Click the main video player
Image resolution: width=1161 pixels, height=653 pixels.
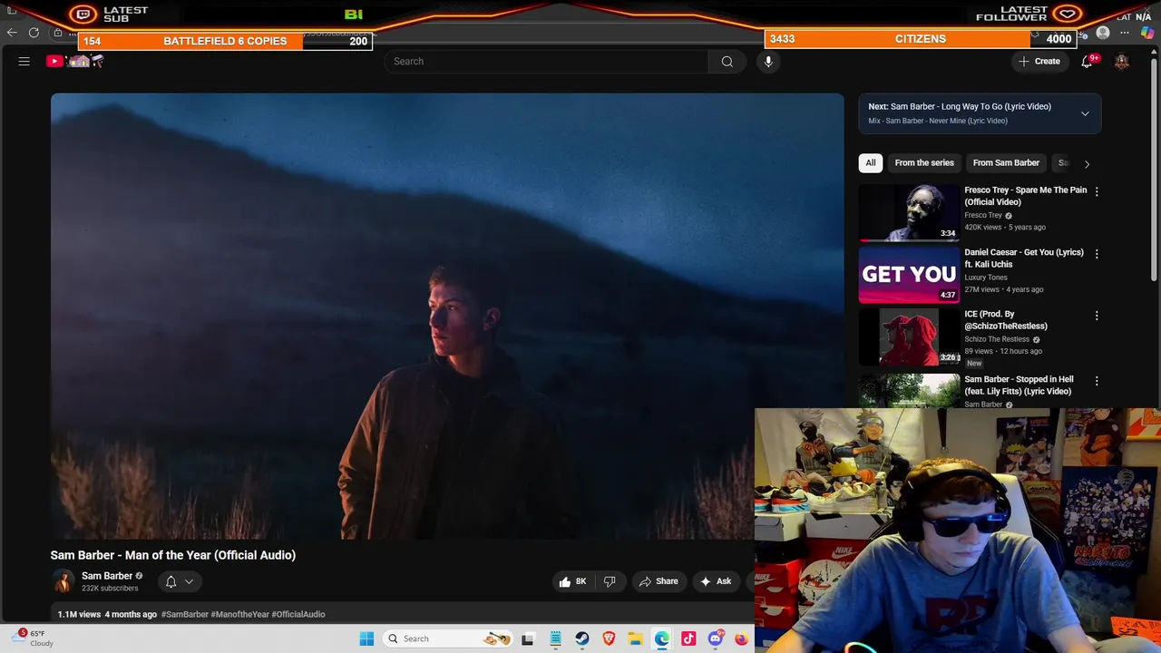pyautogui.click(x=447, y=317)
